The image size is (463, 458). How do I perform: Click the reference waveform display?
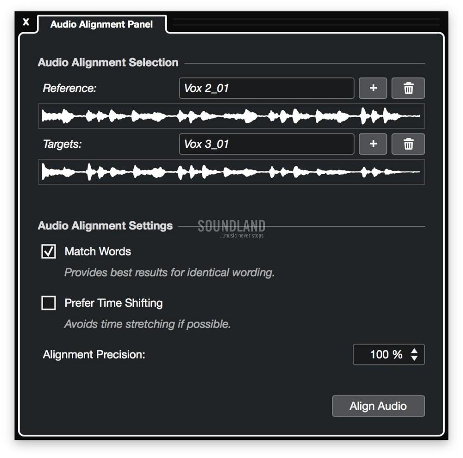pos(231,116)
